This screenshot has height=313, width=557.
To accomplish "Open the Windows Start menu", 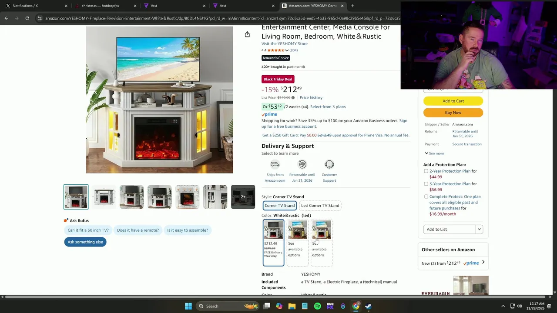I will click(x=188, y=306).
